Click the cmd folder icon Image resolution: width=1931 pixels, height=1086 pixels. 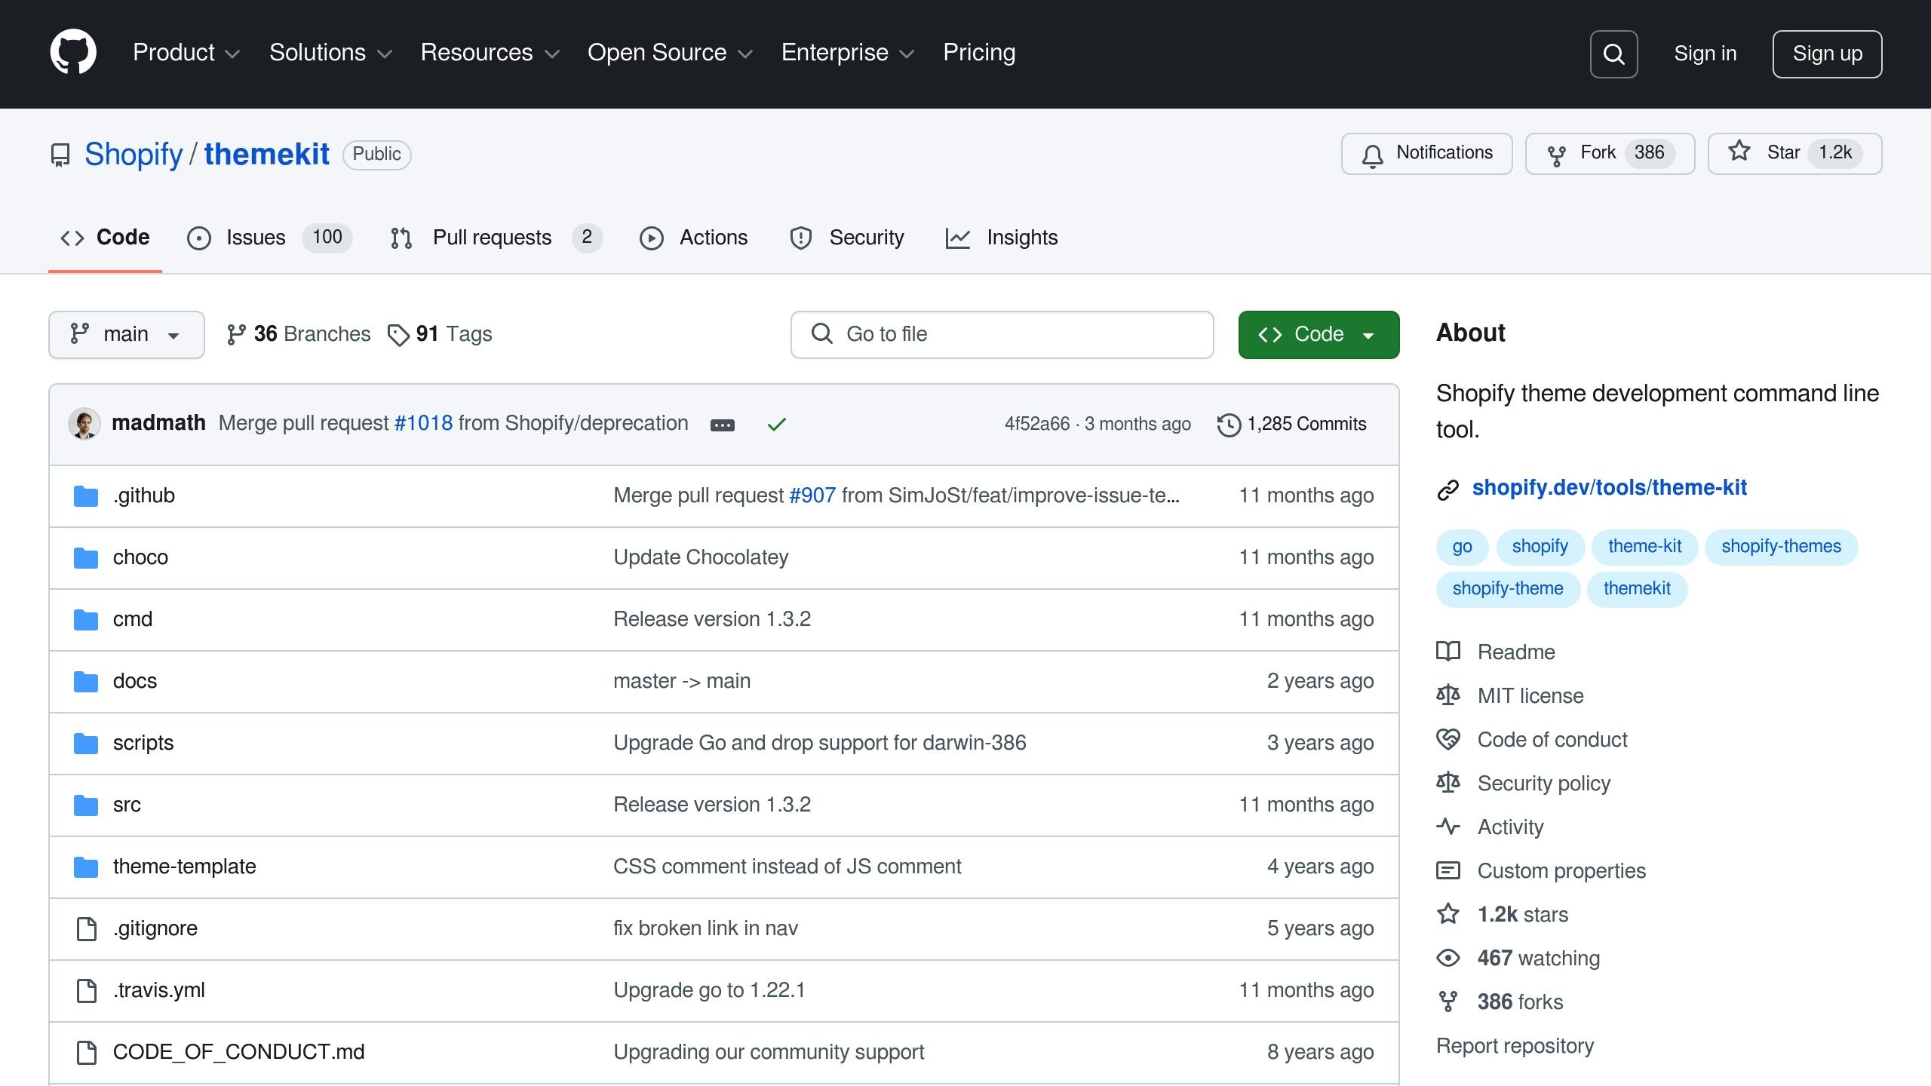click(86, 620)
